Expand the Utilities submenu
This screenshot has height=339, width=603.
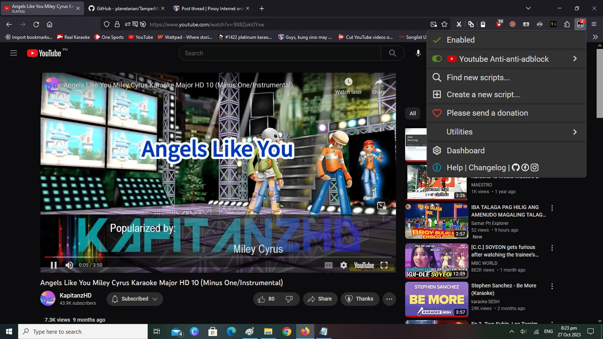(506, 132)
